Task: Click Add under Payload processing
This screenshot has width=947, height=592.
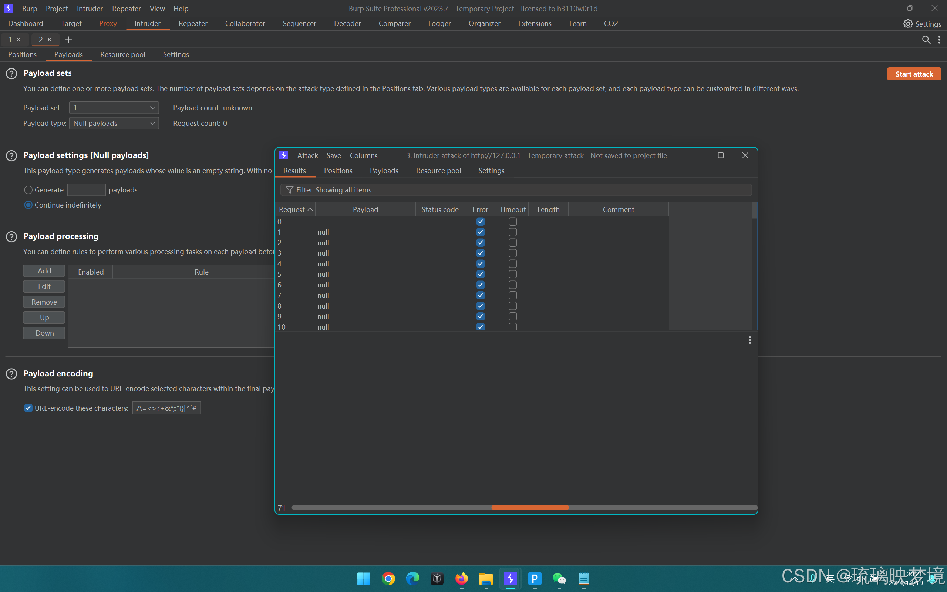Action: point(43,270)
